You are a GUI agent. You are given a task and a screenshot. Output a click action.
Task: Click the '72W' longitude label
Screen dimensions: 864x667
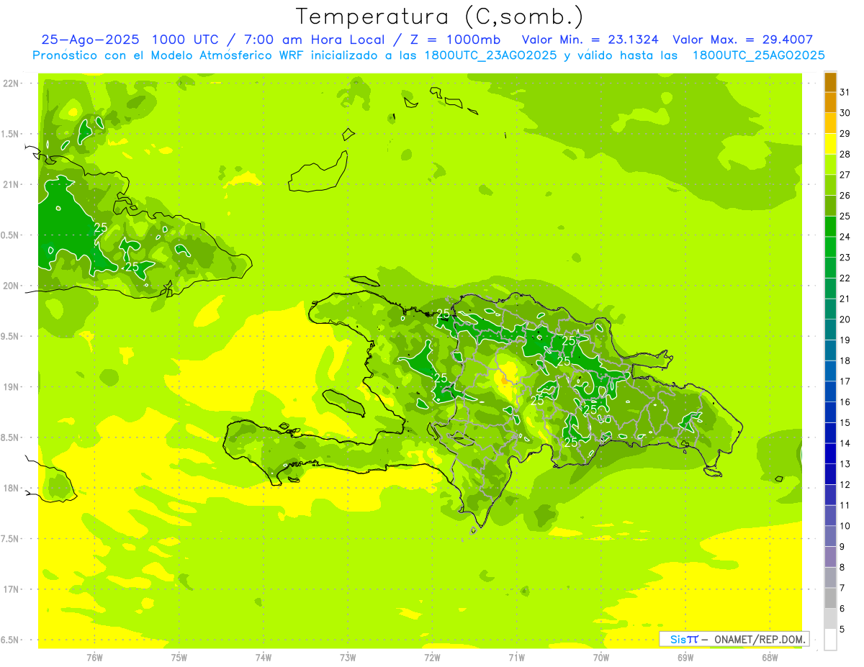click(x=432, y=657)
